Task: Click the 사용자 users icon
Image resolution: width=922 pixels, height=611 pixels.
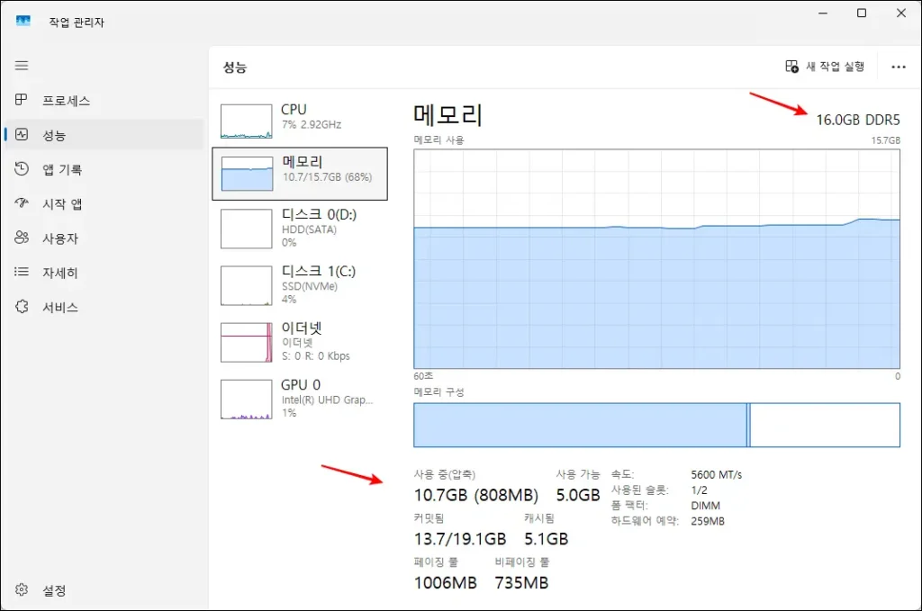Action: click(x=22, y=238)
